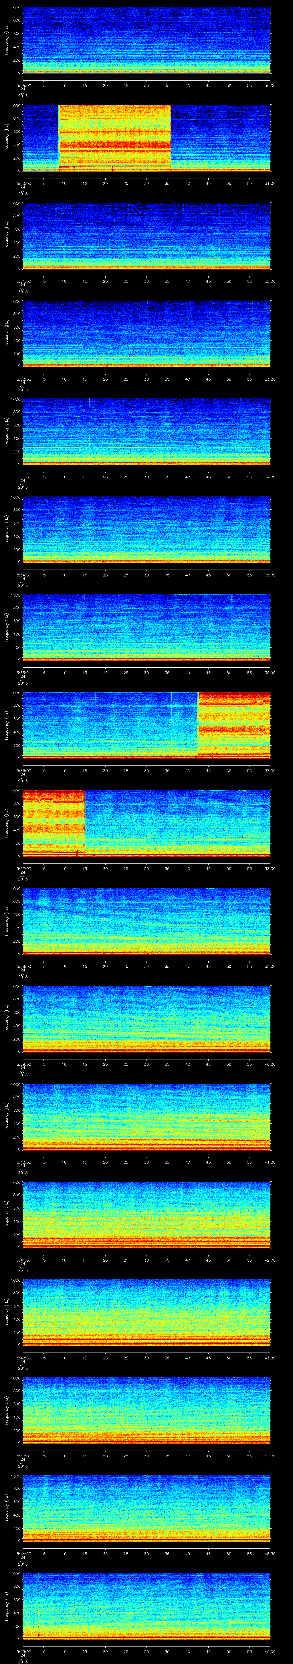Select the spectrogram panel starting at 5:29:00
The height and width of the screenshot is (1664, 293).
pyautogui.click(x=146, y=40)
